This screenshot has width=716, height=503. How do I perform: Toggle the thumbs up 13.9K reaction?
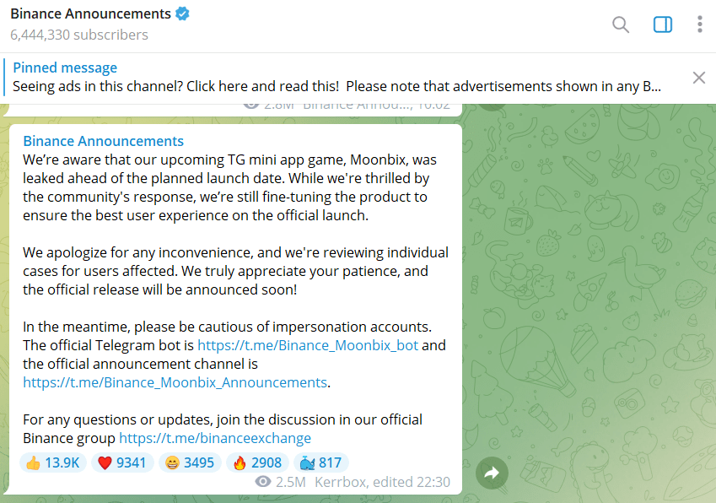[52, 462]
